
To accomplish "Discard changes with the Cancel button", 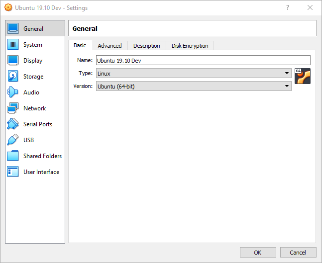I will [298, 253].
